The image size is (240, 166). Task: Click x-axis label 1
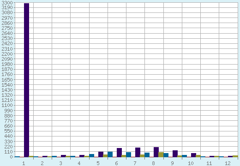click(24, 163)
